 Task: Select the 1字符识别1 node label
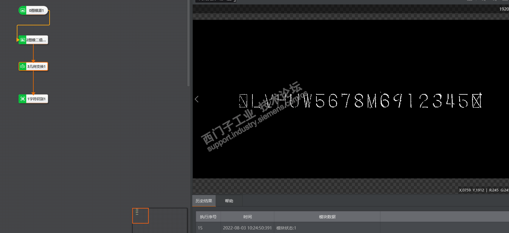pos(37,99)
